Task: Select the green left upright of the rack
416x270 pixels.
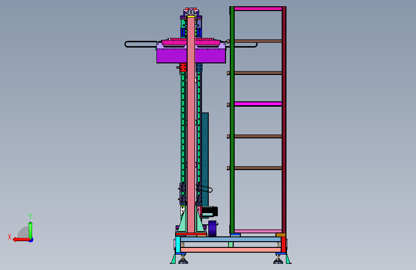Action: [232, 120]
